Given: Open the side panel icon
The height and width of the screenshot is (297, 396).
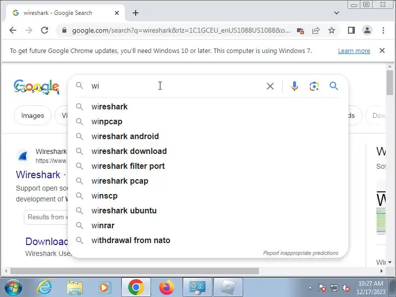Looking at the screenshot, I should coord(351,30).
